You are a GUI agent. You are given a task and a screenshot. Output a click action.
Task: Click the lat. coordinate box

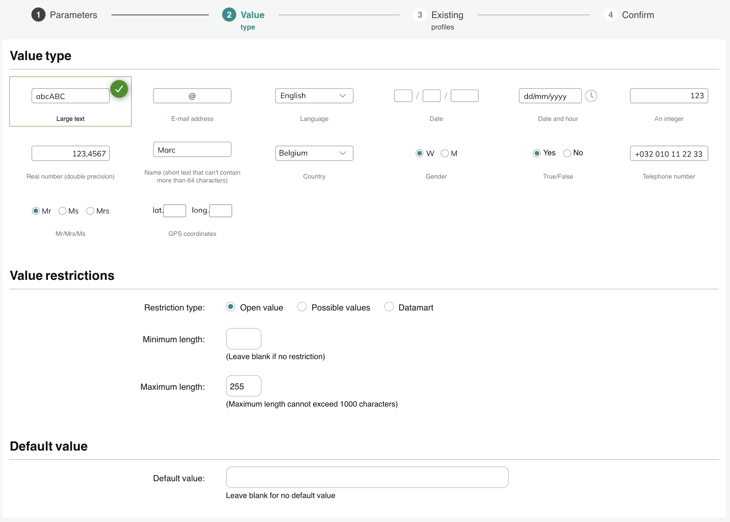tap(175, 211)
